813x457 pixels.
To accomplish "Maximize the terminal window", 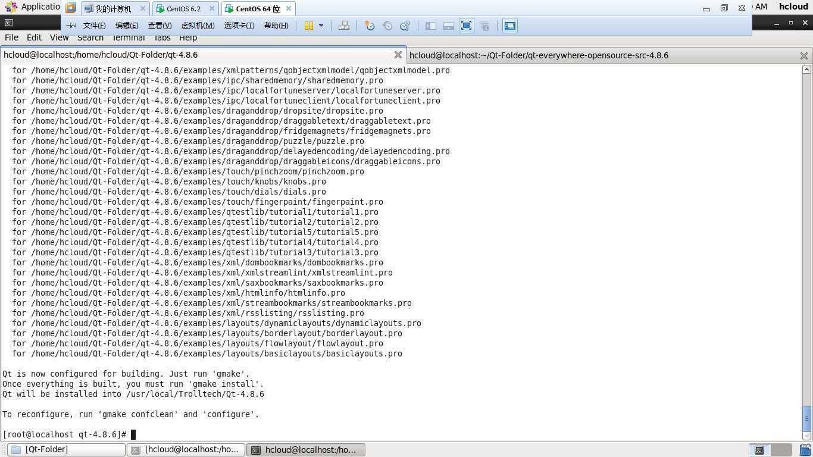I will [791, 23].
